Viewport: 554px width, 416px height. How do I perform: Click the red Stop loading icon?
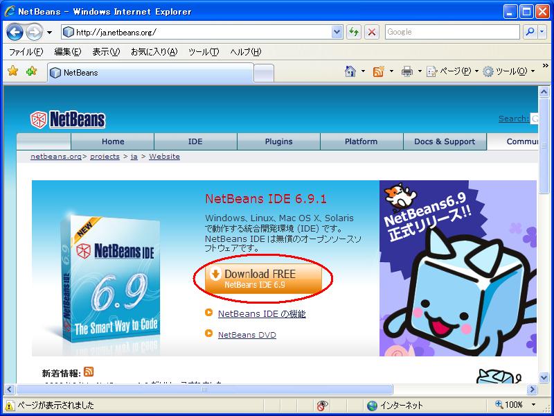click(372, 32)
